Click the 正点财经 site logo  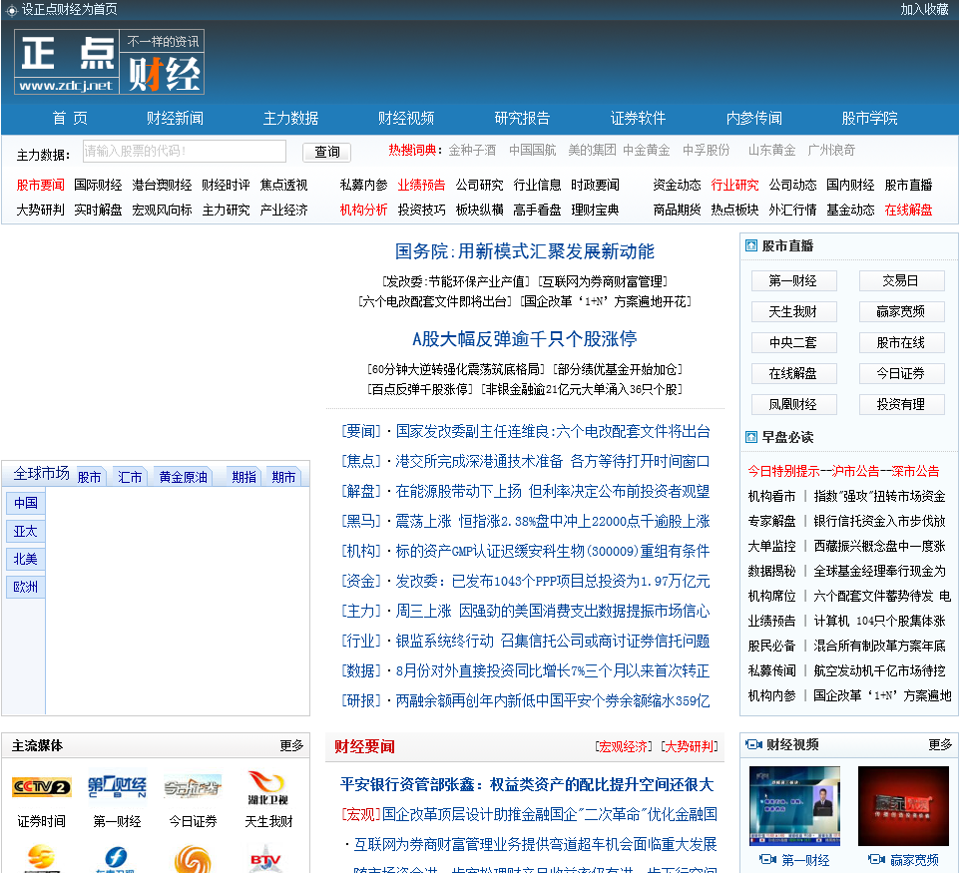pyautogui.click(x=109, y=62)
